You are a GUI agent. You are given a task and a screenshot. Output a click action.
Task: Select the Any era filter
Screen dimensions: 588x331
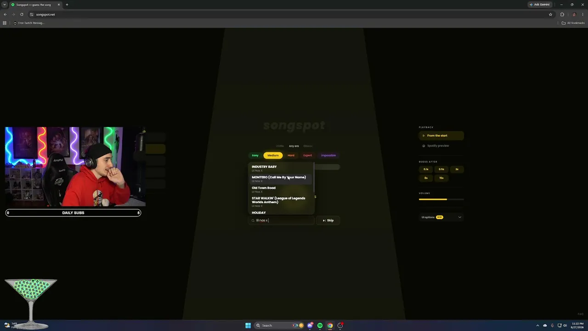(294, 146)
